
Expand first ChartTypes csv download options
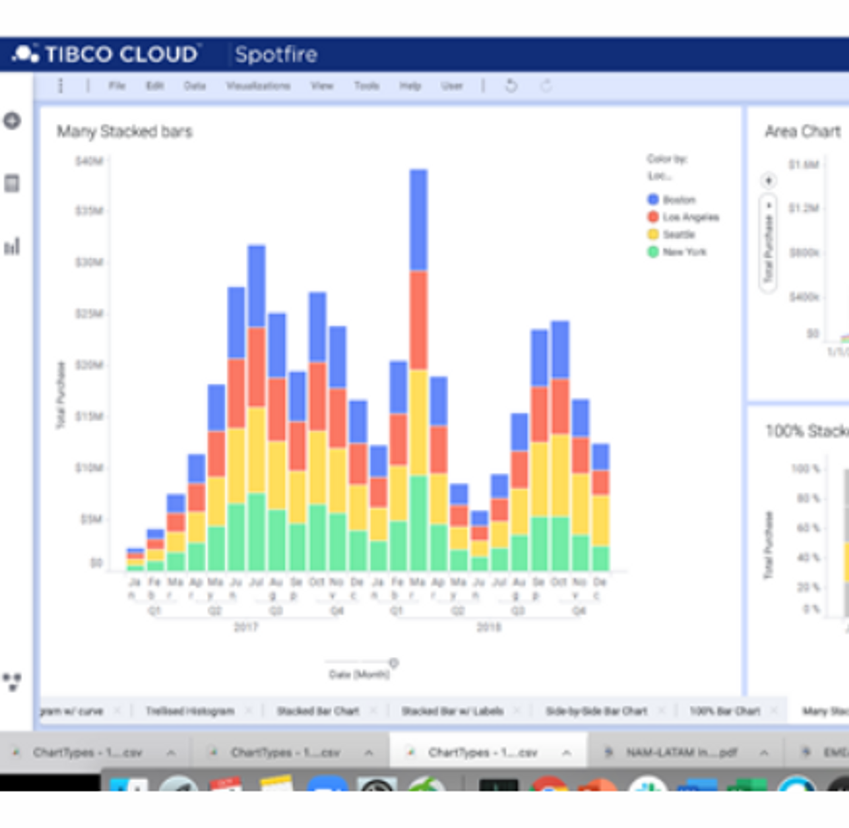(171, 753)
